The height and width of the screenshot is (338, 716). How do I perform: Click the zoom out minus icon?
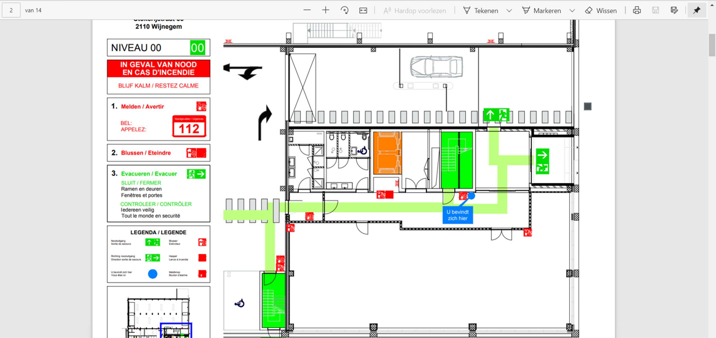click(x=307, y=10)
